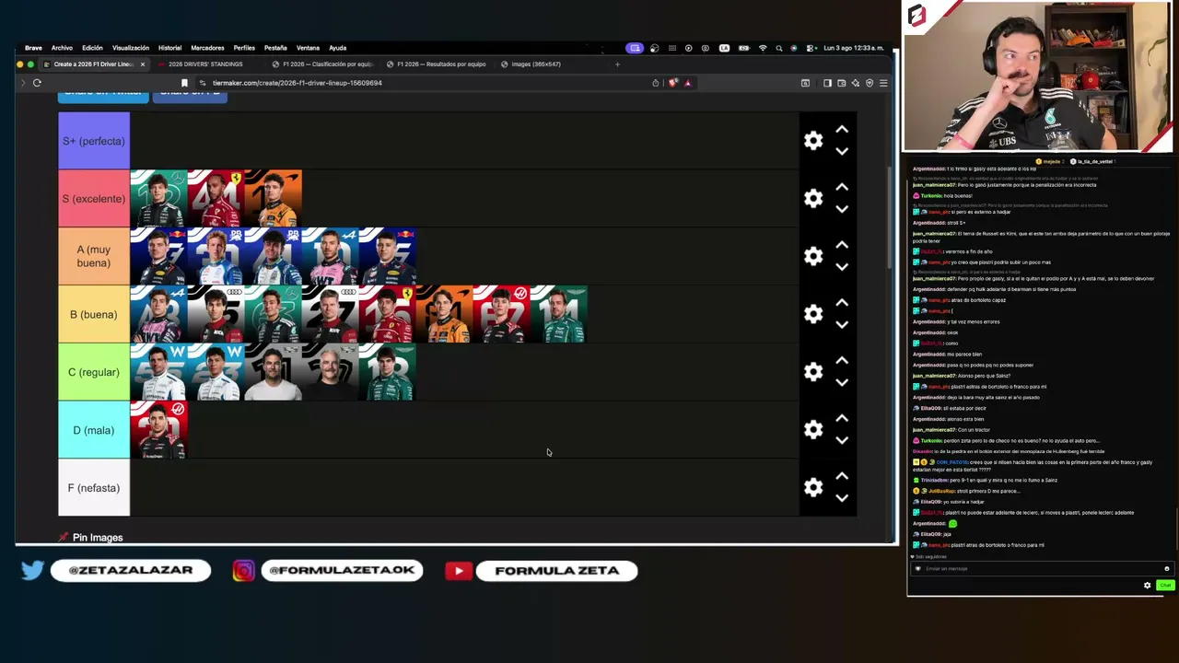This screenshot has height=663, width=1179.
Task: Click the S+ (perfecta) tier label
Action: 94,141
